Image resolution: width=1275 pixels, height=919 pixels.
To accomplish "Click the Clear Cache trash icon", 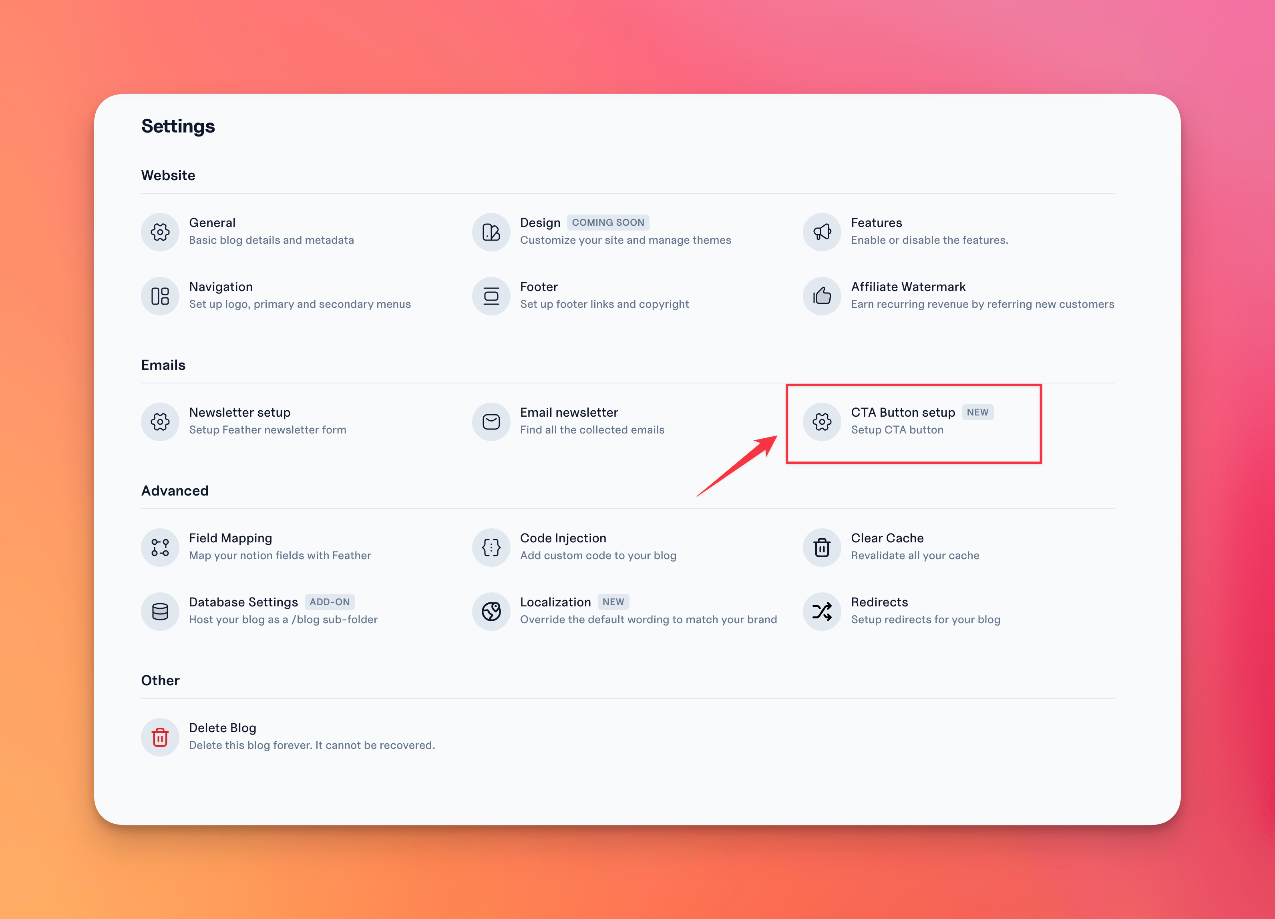I will pos(821,547).
